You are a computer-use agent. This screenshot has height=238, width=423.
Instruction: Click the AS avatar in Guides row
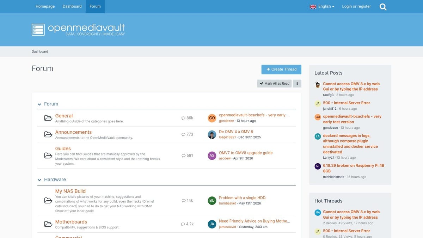tap(212, 155)
